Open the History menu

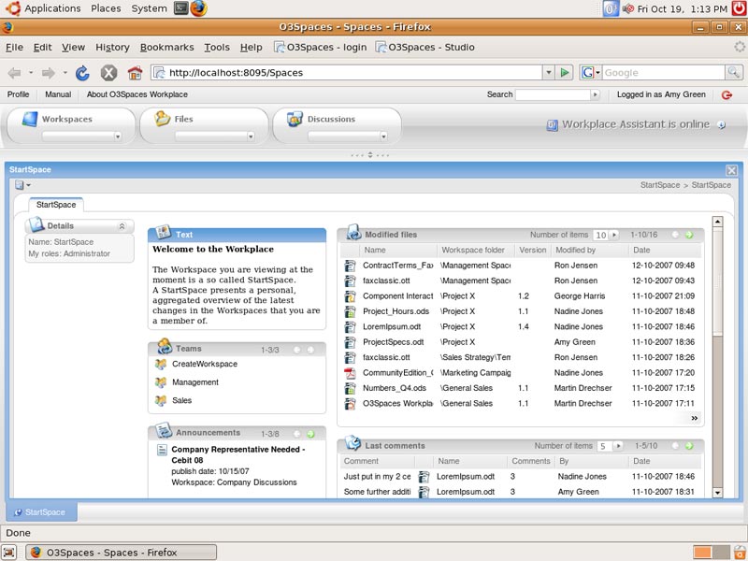click(112, 48)
